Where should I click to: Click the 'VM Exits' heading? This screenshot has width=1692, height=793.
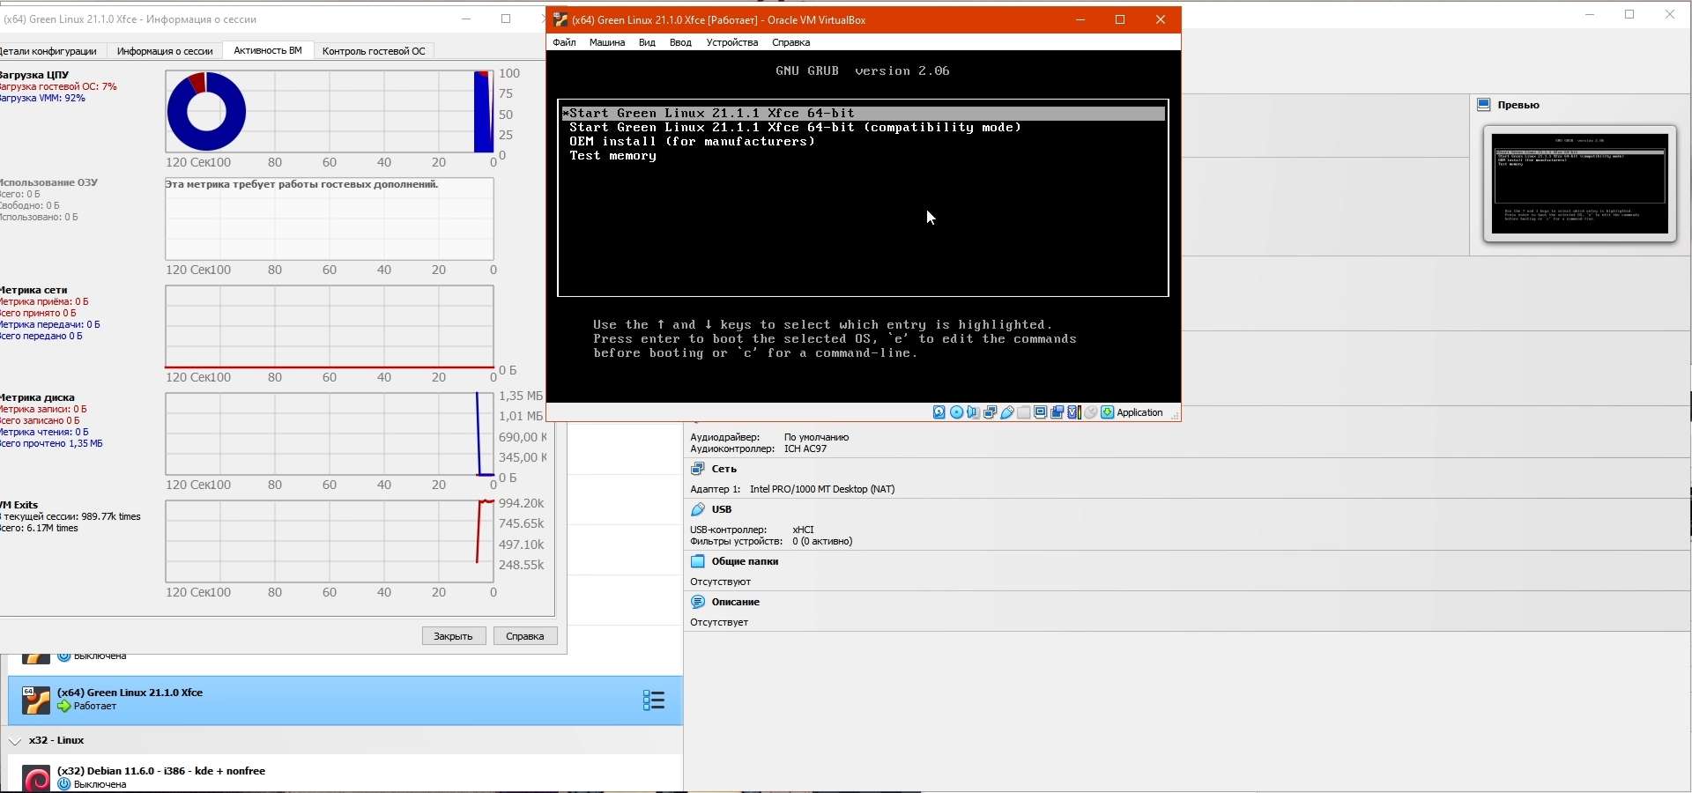(19, 505)
